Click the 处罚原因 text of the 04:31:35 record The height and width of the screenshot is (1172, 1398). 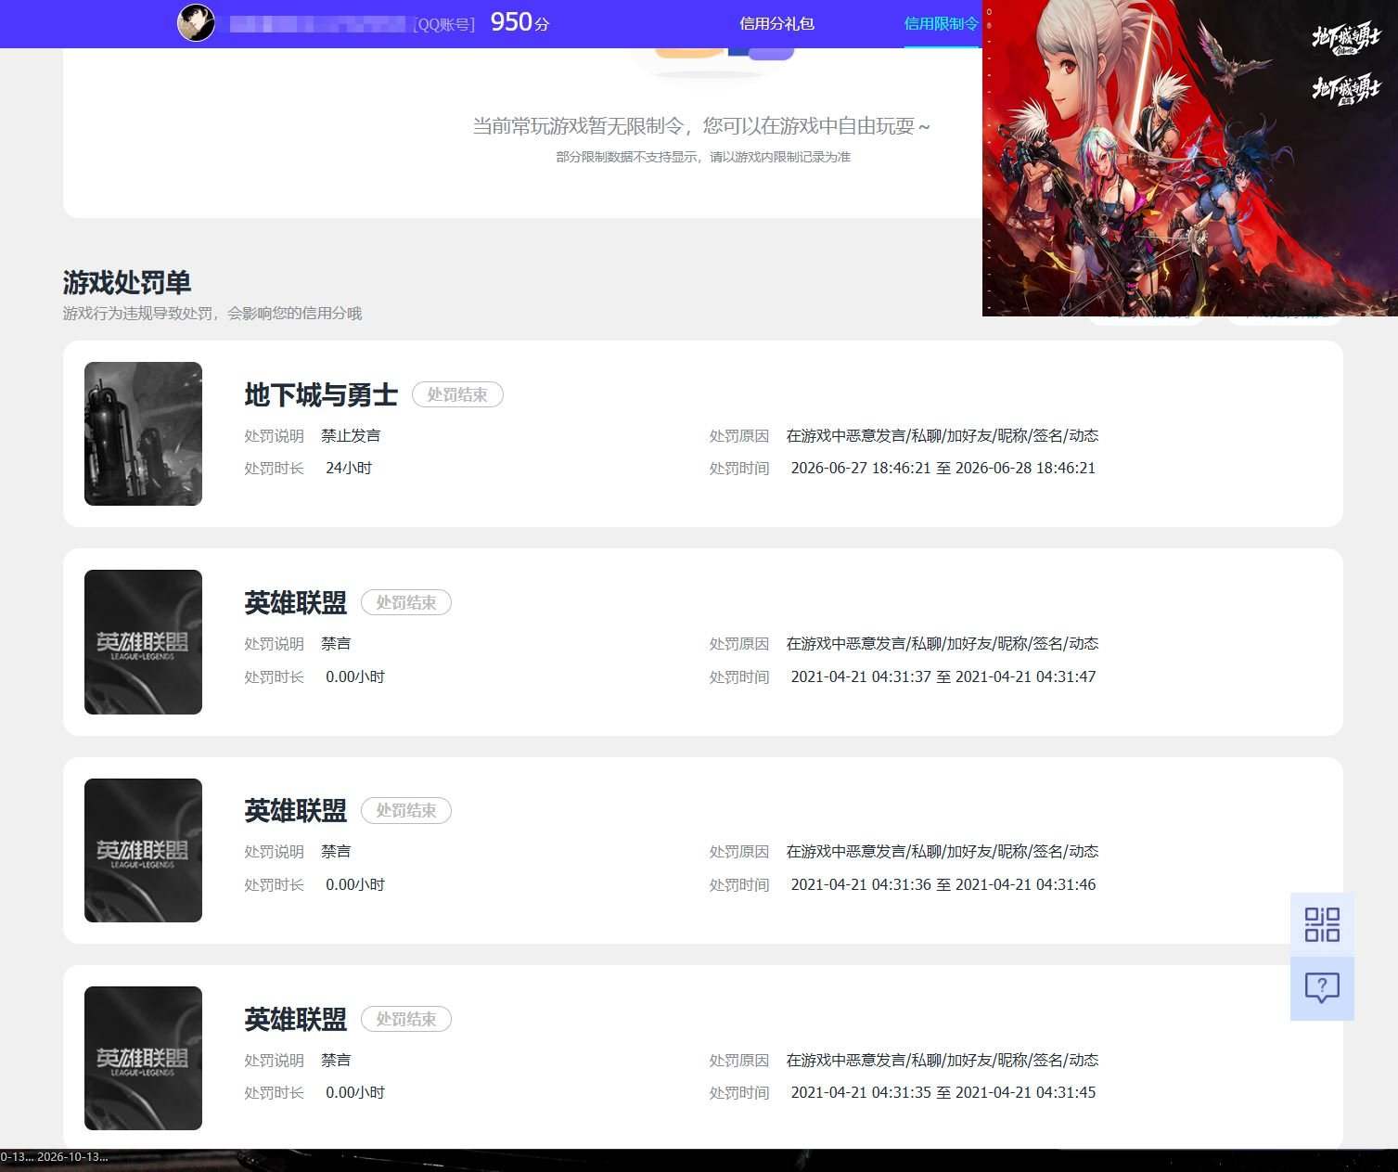[x=943, y=1061]
